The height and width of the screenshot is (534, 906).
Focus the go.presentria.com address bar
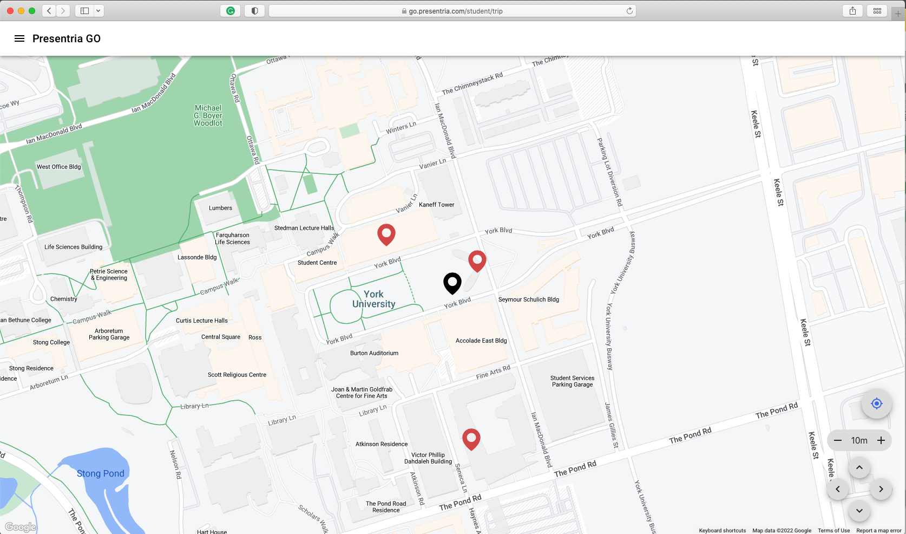[x=452, y=11]
